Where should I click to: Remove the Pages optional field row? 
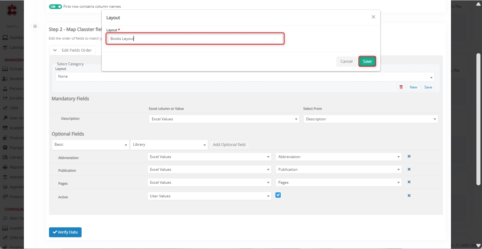tap(409, 182)
